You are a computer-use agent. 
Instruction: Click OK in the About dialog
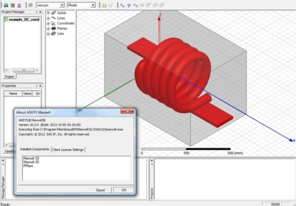(x=124, y=190)
